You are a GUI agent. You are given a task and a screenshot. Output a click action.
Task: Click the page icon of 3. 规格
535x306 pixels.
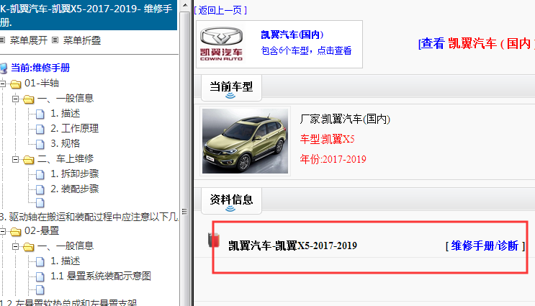click(40, 144)
